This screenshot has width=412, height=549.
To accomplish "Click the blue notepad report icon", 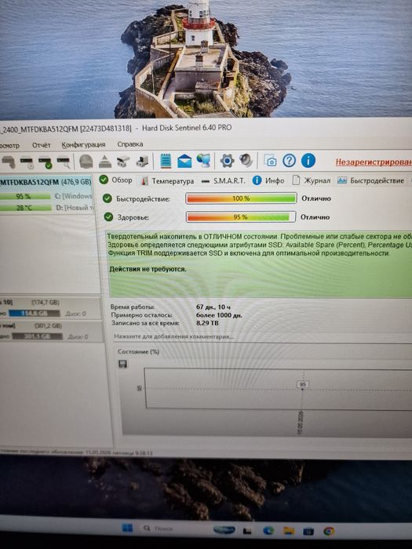I will point(166,161).
